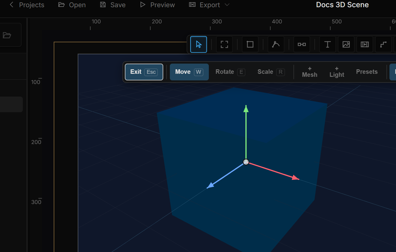Exit 3D editing mode

click(x=144, y=72)
